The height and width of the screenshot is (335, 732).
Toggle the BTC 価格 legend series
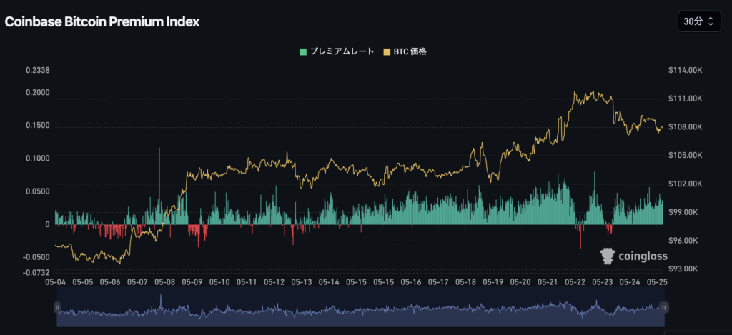pyautogui.click(x=405, y=51)
